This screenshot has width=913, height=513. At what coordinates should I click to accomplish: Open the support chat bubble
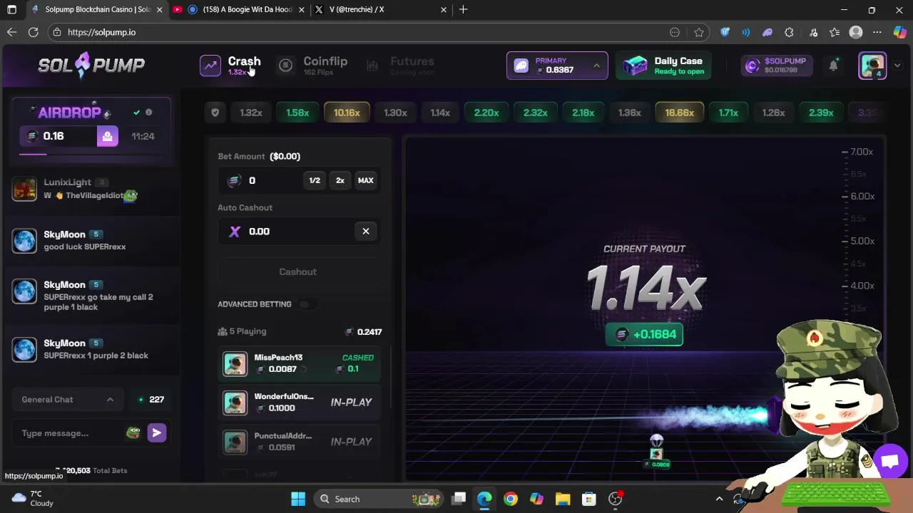889,461
